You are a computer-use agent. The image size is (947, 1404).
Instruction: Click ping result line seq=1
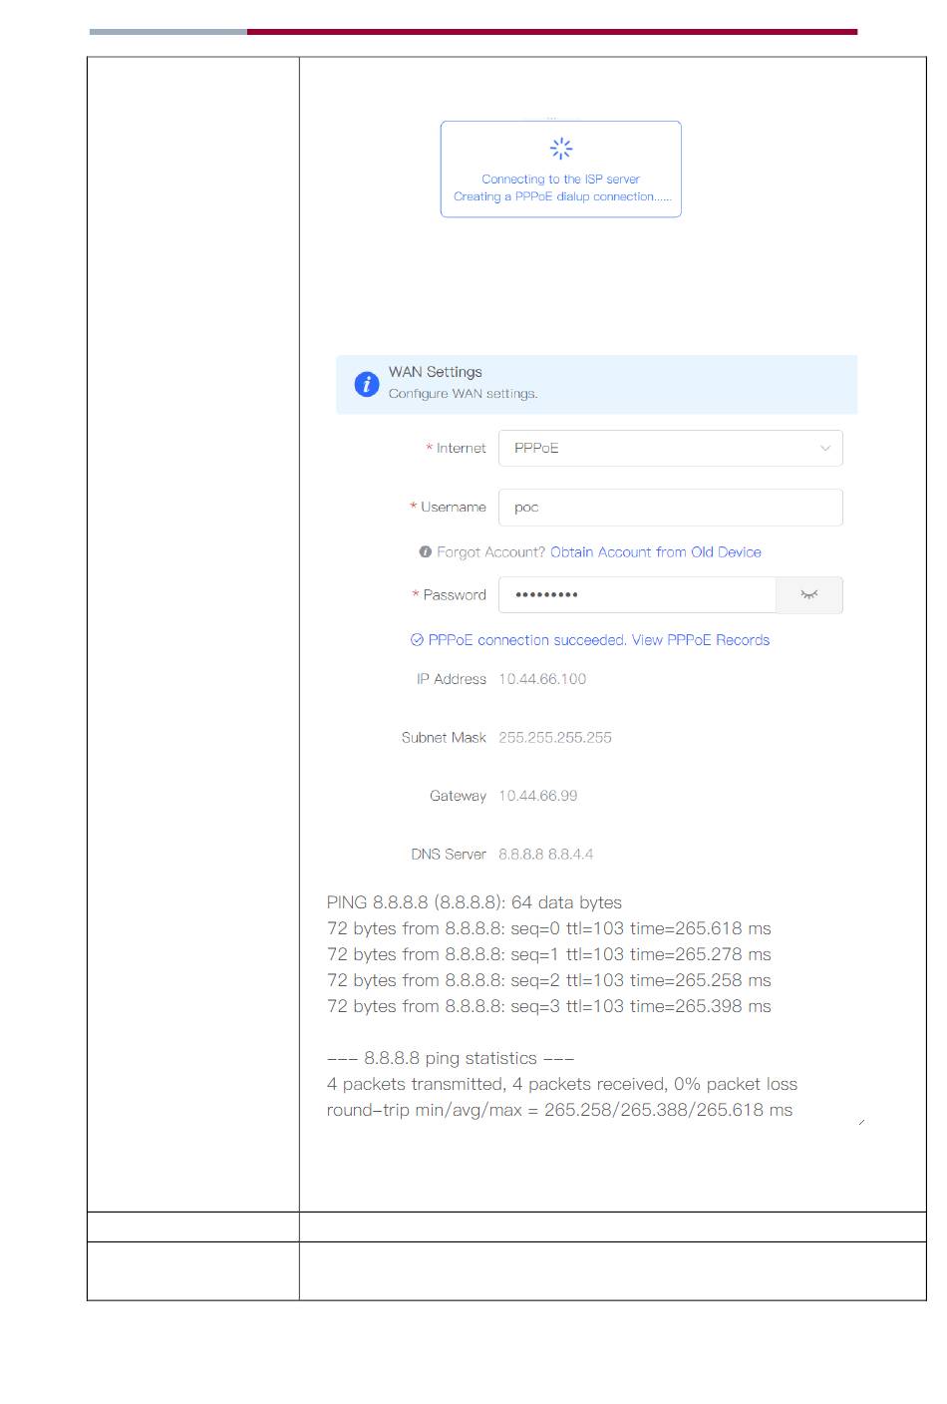point(549,954)
